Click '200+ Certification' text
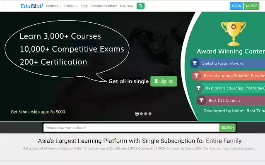Screen dimensions: 265x165 [x=53, y=62]
